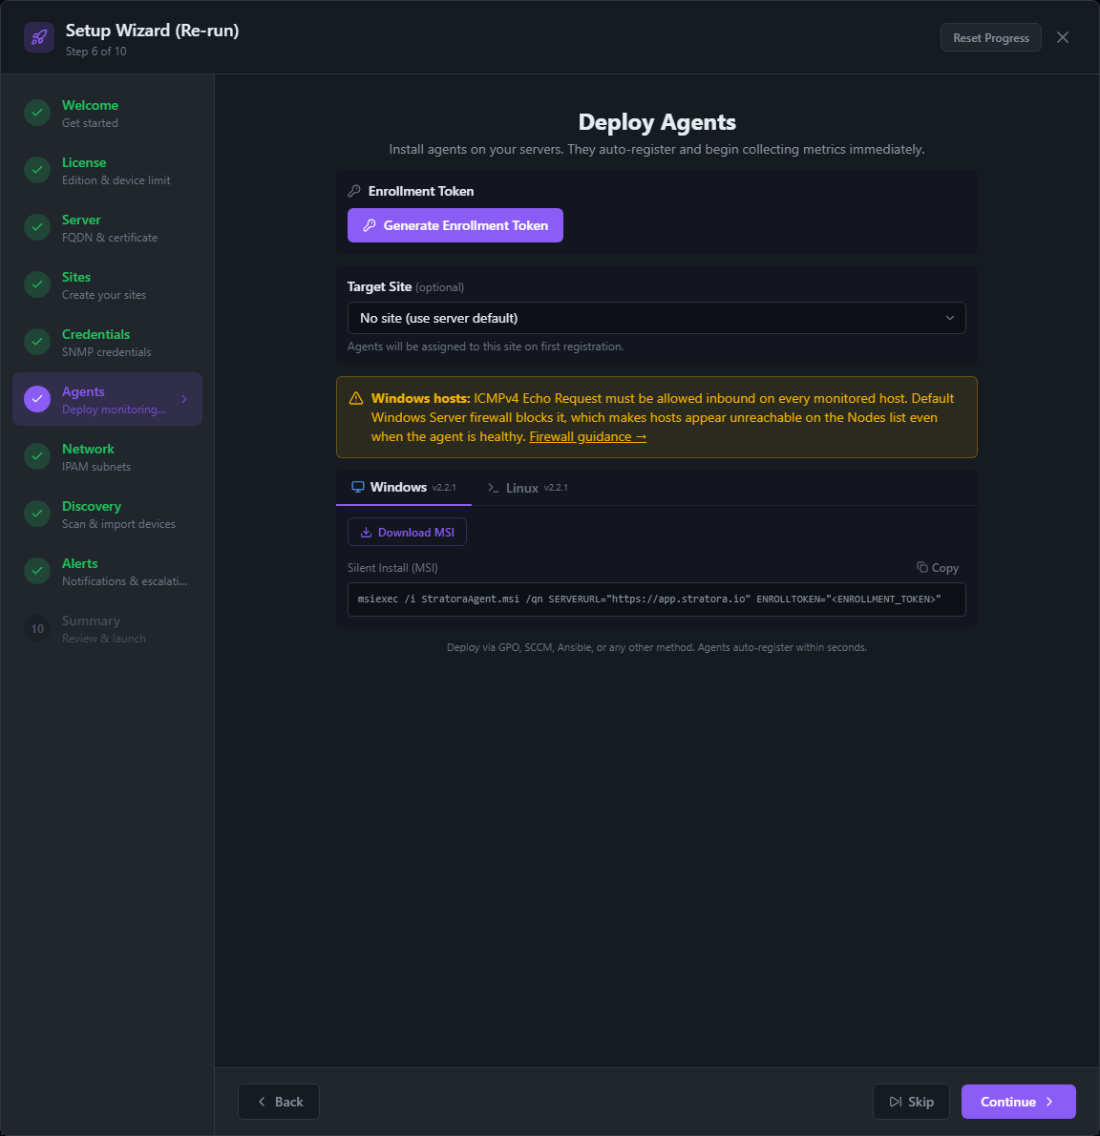The height and width of the screenshot is (1136, 1100).
Task: Click the 'Silent Install (MSI)' label
Action: tap(392, 567)
